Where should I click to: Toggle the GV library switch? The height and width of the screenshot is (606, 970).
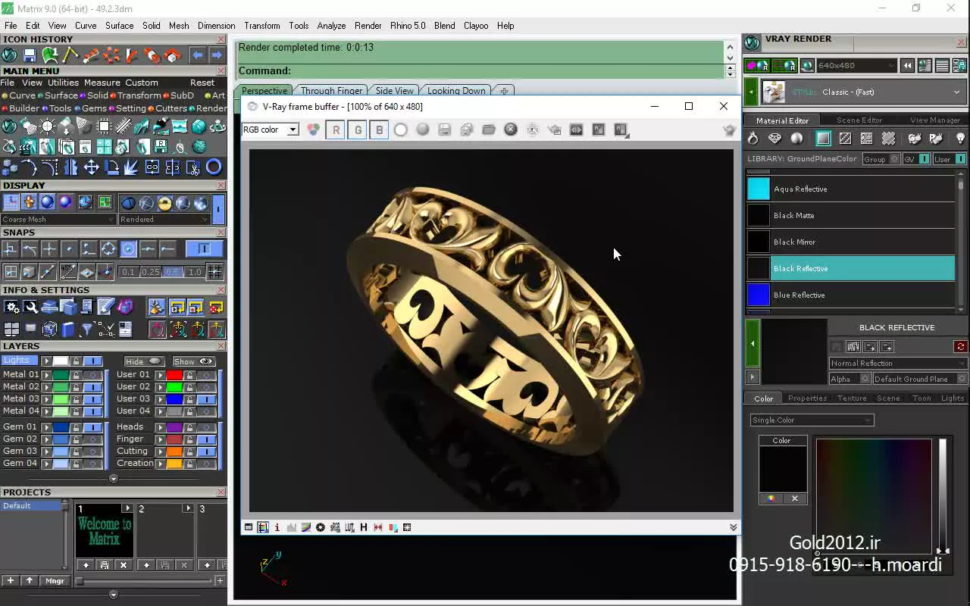(916, 159)
